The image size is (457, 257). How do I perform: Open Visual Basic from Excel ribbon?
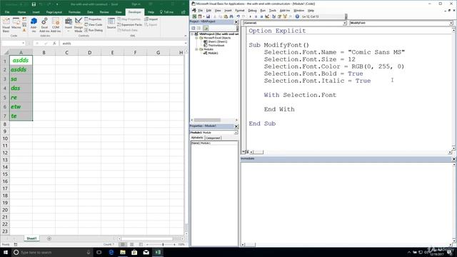point(6,24)
